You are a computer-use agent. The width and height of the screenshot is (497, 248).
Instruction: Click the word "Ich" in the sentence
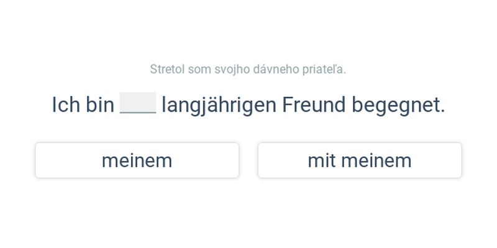coord(66,105)
